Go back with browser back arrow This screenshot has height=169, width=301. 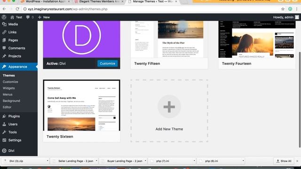[4, 9]
